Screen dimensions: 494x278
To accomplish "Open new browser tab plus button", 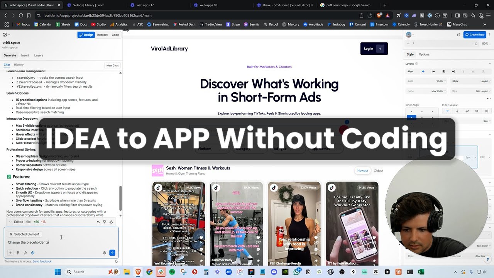I will pyautogui.click(x=385, y=5).
